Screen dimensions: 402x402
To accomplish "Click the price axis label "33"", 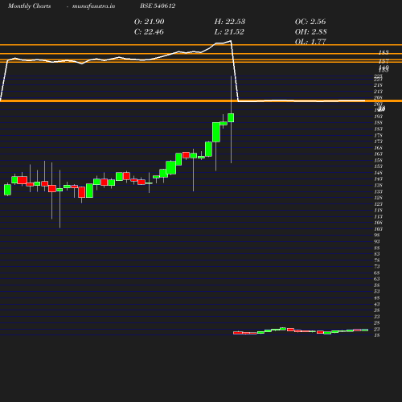I will click(377, 317).
